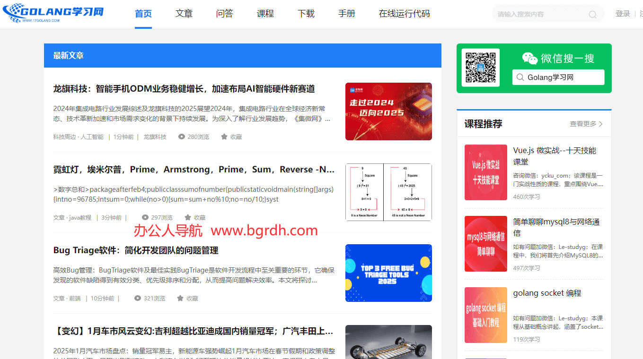The width and height of the screenshot is (643, 359).
Task: Open the 龙旗科技 article headline
Action: (x=184, y=89)
